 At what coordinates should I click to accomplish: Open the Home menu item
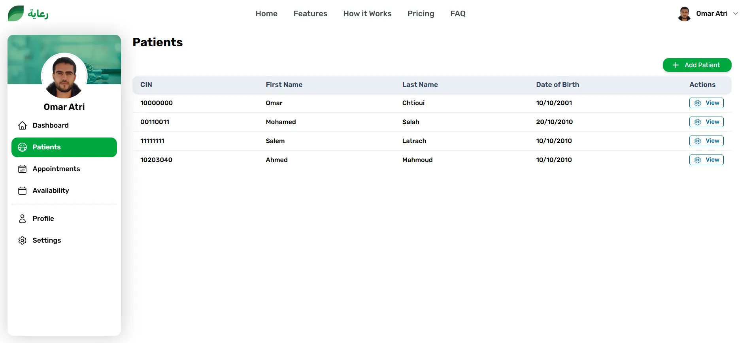point(266,13)
